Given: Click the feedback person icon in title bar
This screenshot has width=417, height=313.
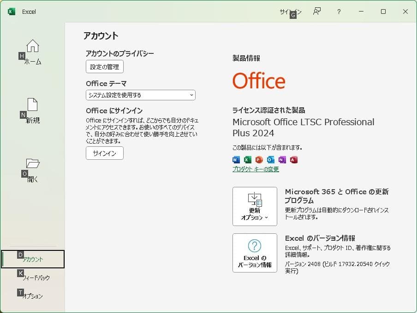Looking at the screenshot, I should click(316, 12).
